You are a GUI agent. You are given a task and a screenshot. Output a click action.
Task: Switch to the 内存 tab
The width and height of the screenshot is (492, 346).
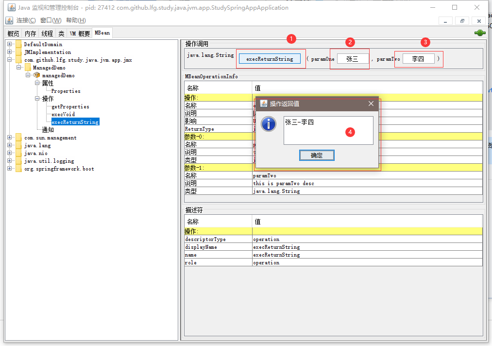tap(31, 33)
